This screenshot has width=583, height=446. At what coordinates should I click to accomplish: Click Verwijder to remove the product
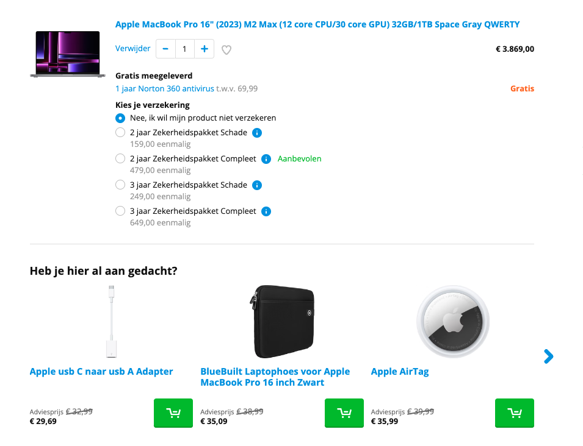tap(132, 49)
